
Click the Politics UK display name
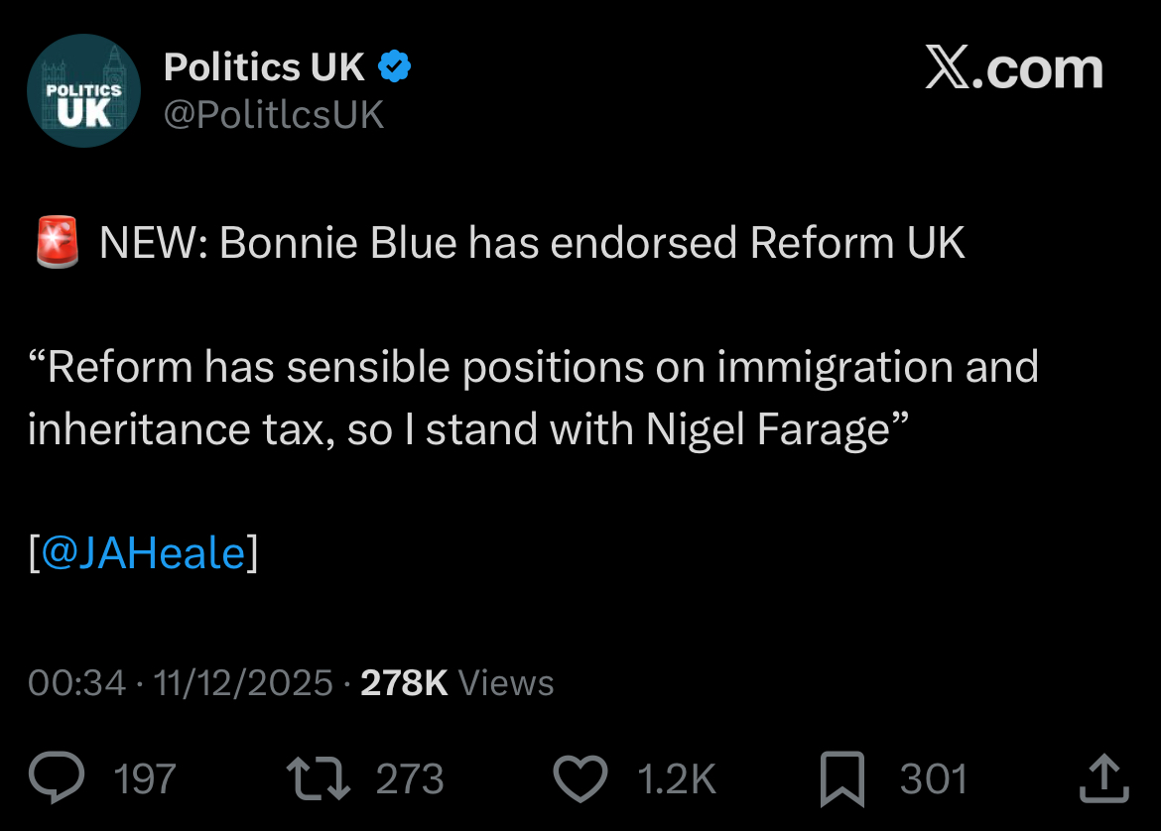265,67
